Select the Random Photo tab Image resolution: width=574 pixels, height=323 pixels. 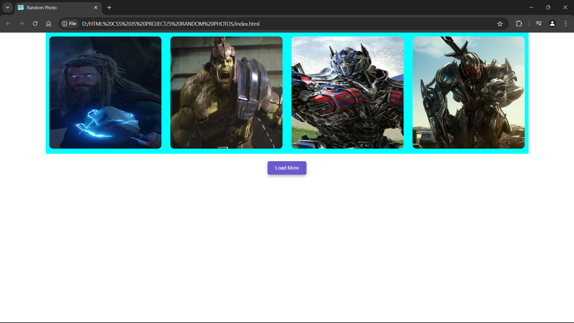(x=54, y=7)
